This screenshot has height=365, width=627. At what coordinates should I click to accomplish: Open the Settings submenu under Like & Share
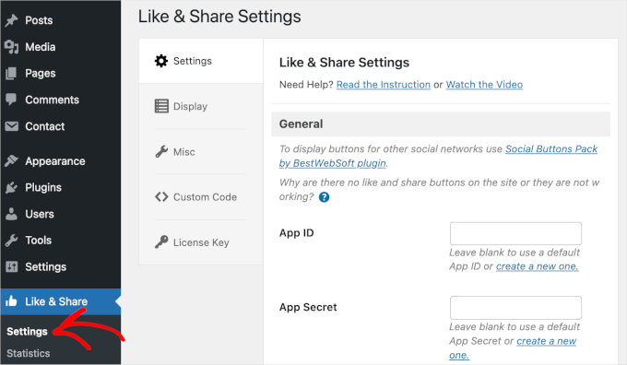click(27, 332)
